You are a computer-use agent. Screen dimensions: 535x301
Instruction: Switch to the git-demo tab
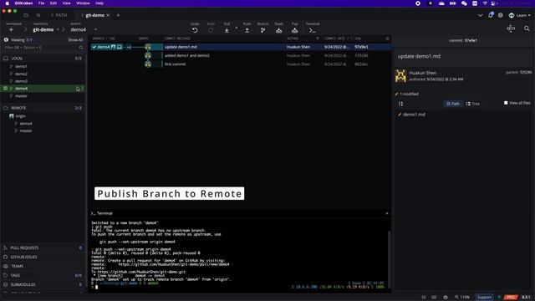point(94,15)
